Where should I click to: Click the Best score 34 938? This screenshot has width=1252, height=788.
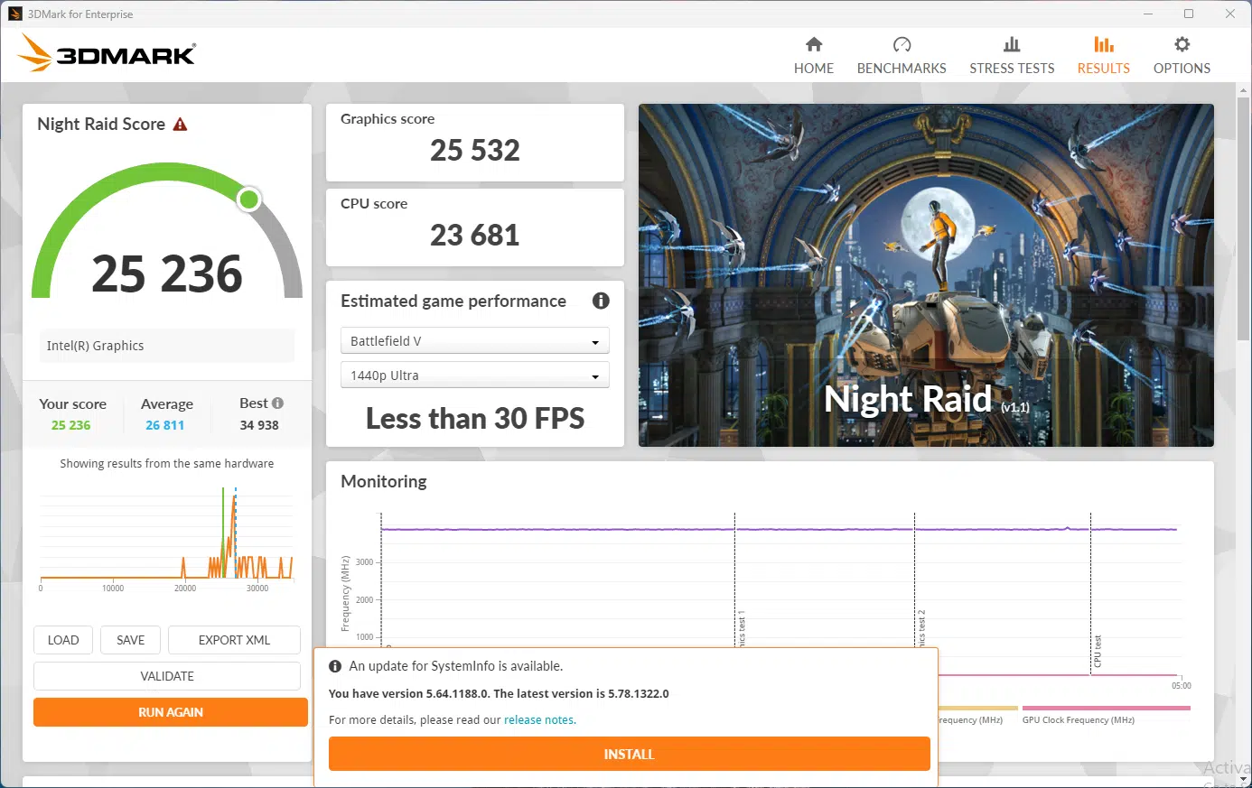click(259, 425)
